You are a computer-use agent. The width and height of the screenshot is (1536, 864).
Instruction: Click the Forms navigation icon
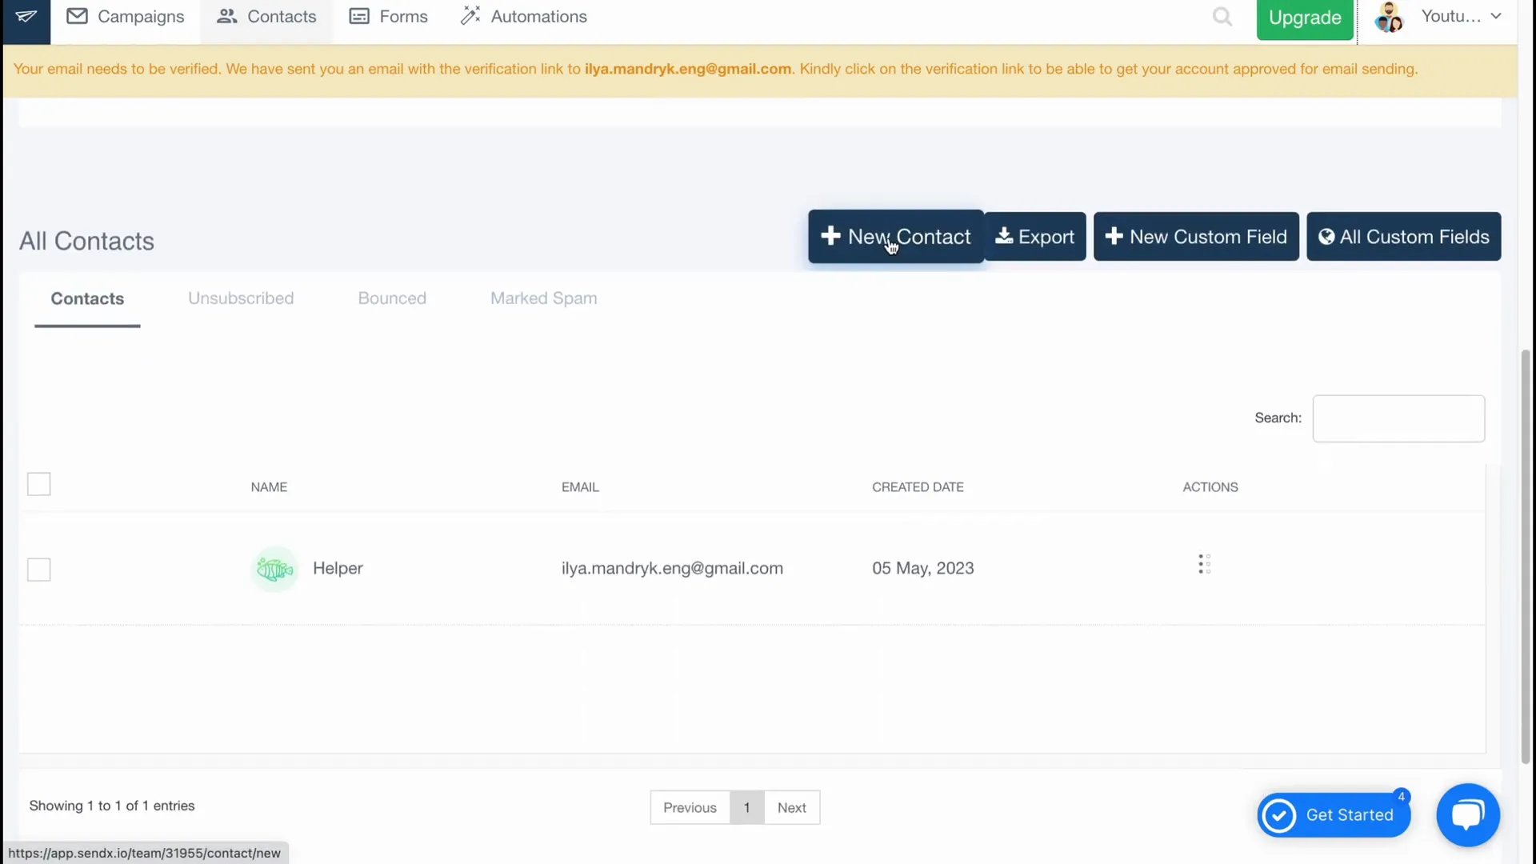click(358, 16)
